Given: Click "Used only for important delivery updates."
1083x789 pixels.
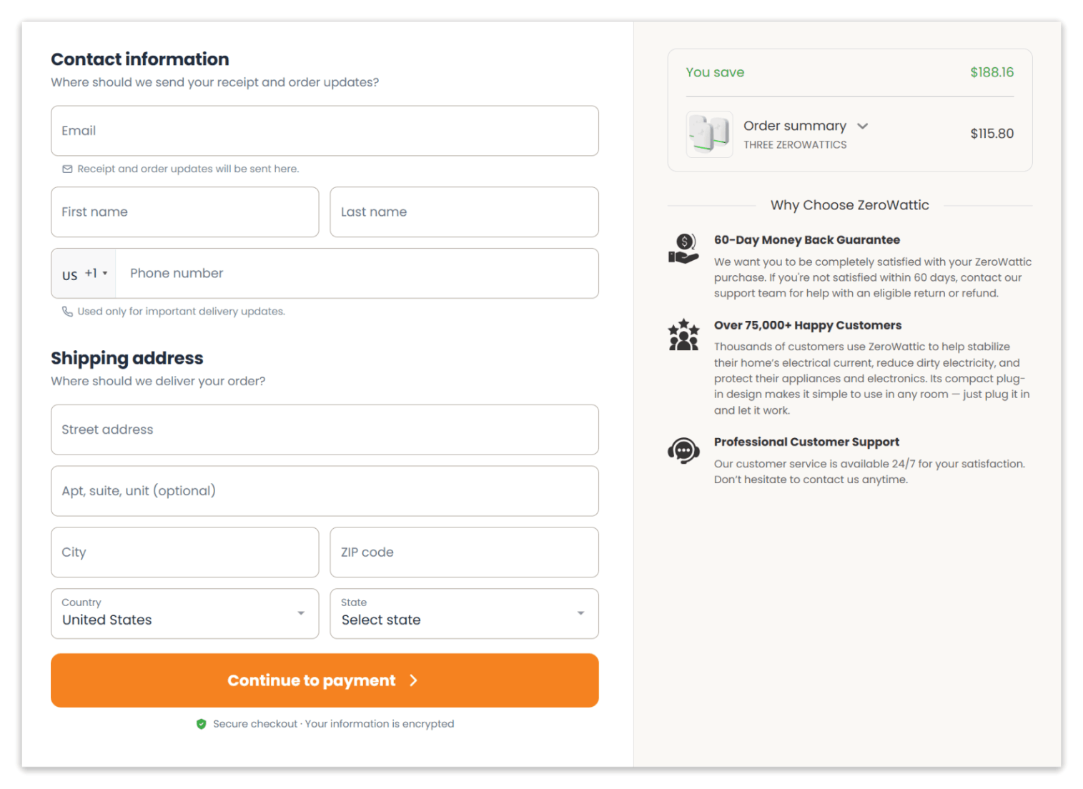Looking at the screenshot, I should click(x=182, y=312).
